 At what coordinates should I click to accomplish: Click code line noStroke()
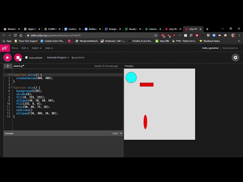point(24,110)
